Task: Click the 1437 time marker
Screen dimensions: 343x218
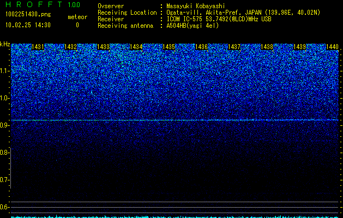Action: 234,47
